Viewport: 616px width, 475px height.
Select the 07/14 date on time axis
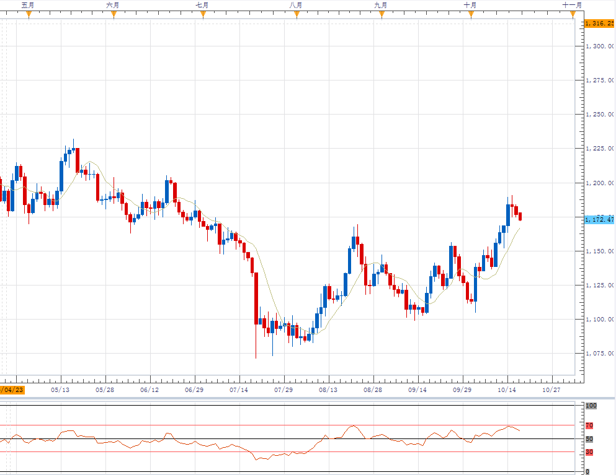(x=239, y=390)
